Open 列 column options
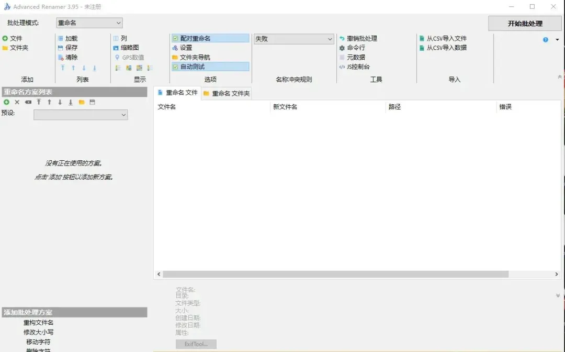Image resolution: width=565 pixels, height=352 pixels. (120, 38)
